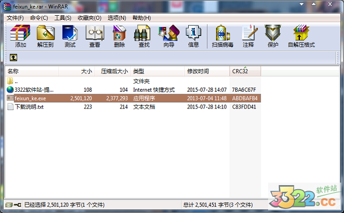Click the packed size value 214
344x213 pixels.
[123, 106]
